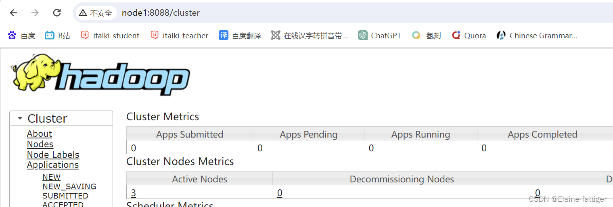Open the Chinese Grammar bookmark
613x207 pixels.
(537, 36)
